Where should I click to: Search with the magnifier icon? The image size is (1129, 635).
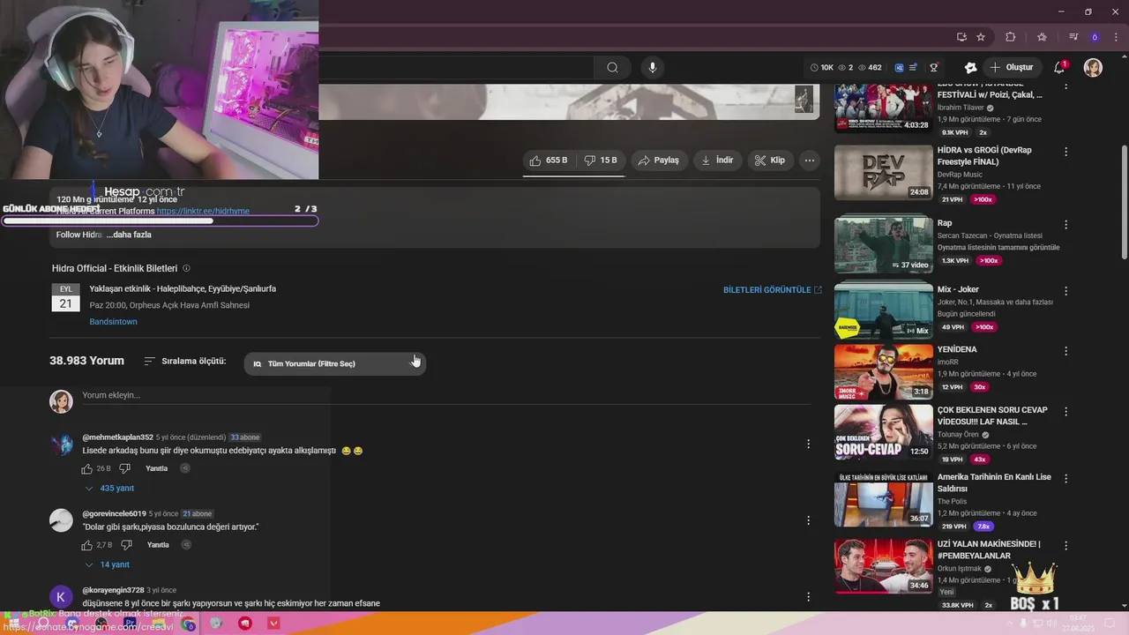[x=612, y=67]
